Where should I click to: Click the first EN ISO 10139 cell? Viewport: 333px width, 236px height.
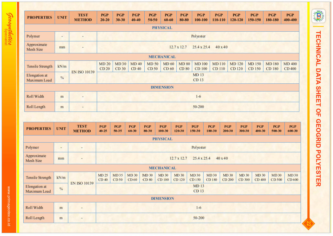(83, 72)
